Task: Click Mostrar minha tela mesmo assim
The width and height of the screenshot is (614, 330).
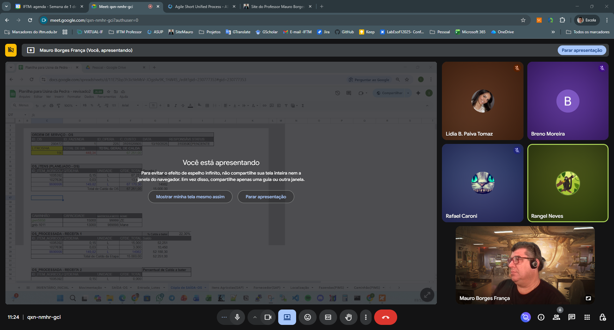Action: click(190, 197)
